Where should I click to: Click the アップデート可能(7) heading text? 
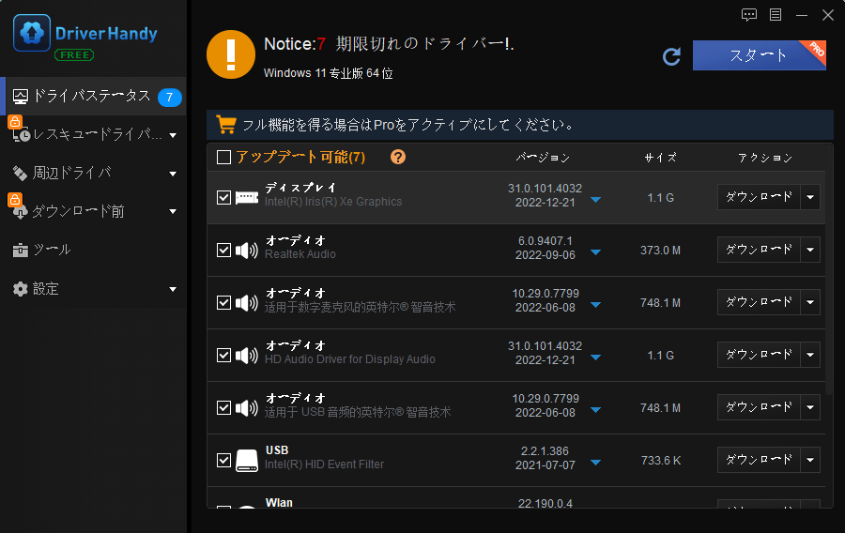(x=300, y=158)
